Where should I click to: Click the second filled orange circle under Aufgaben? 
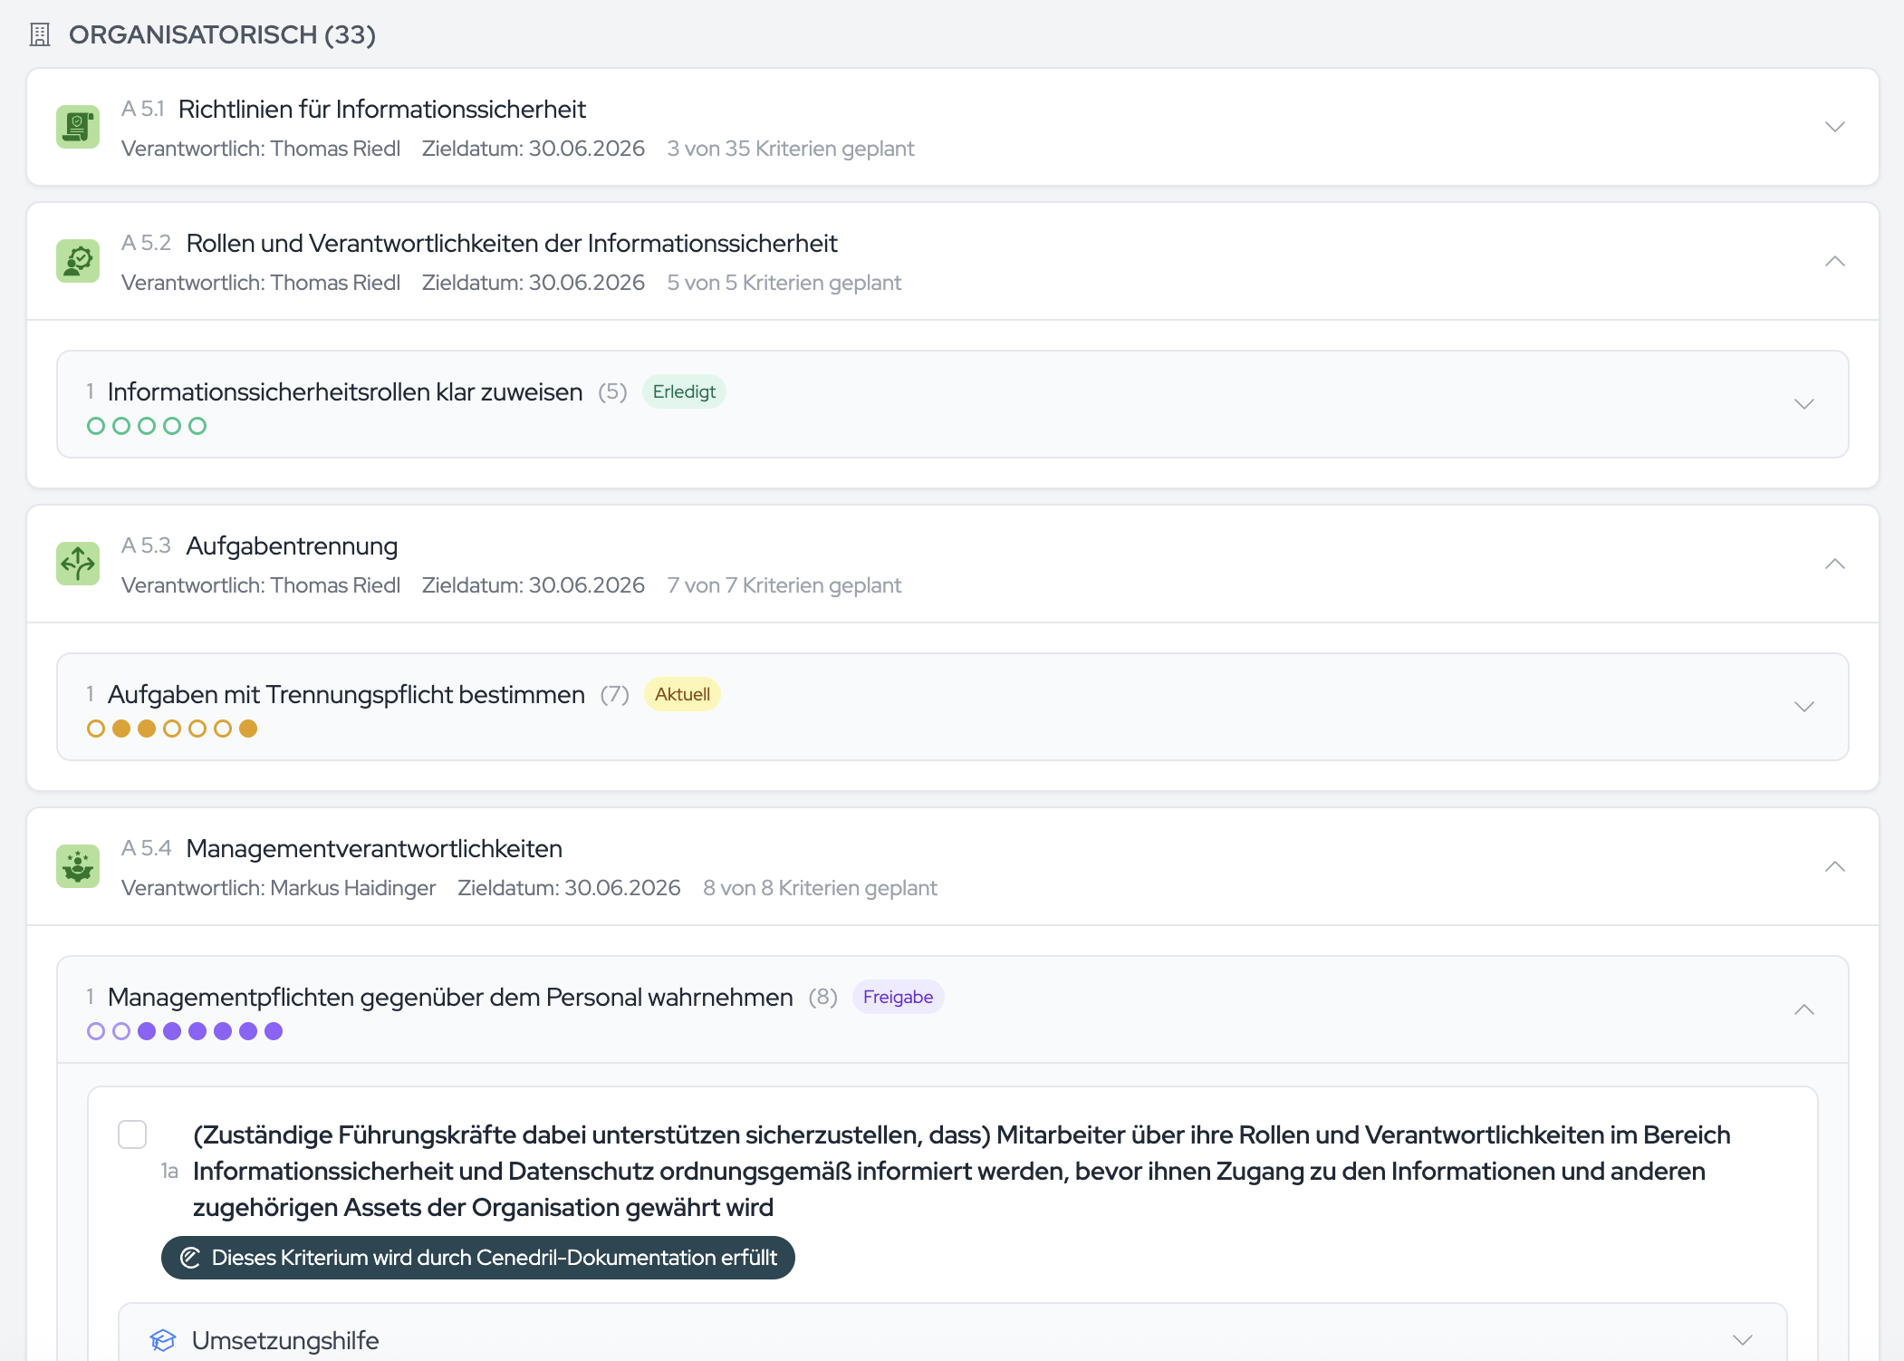(x=147, y=729)
